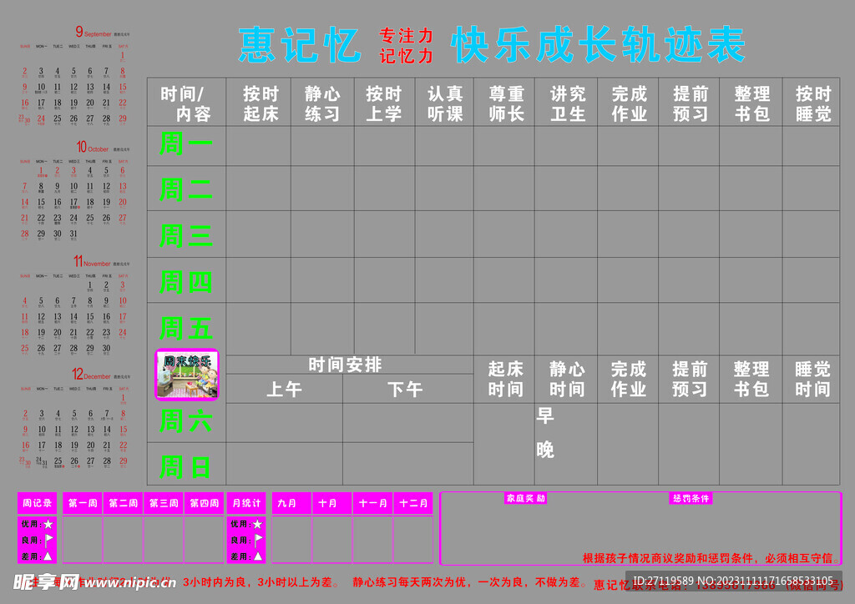Select the 九月 header
The height and width of the screenshot is (604, 855).
click(x=291, y=503)
